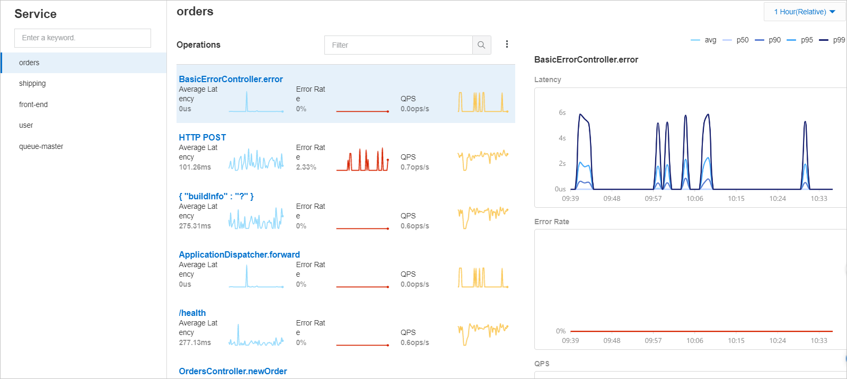Type in the Service keyword search box
Screen dimensions: 847x379
[83, 38]
